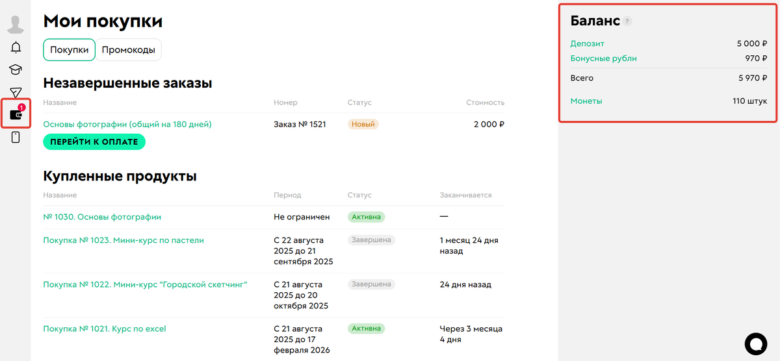Click the Бонусные рубли link

(x=603, y=58)
